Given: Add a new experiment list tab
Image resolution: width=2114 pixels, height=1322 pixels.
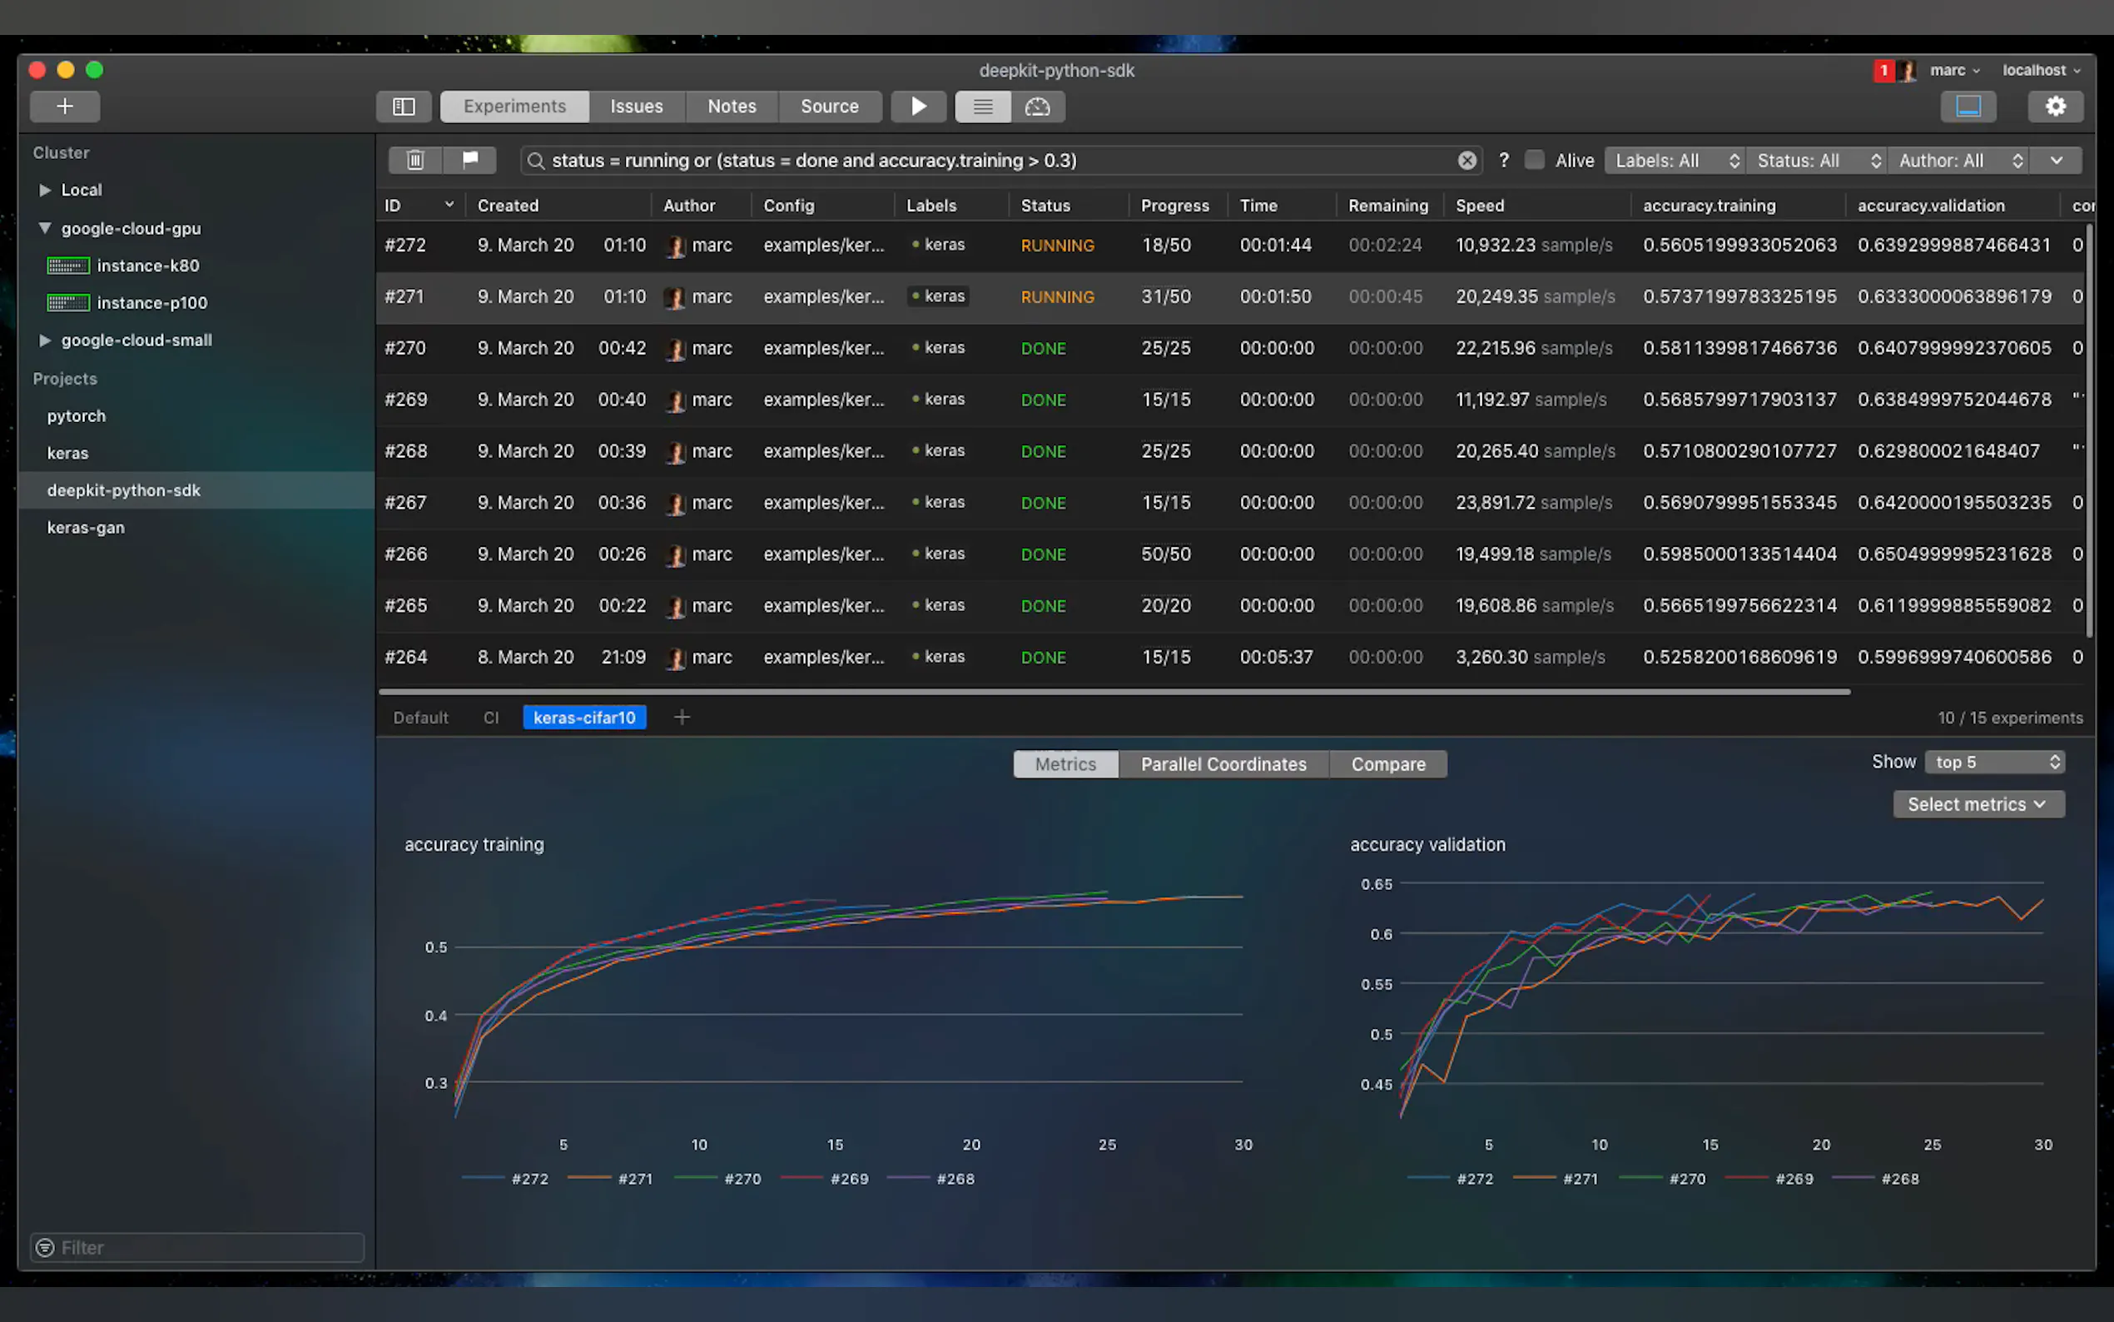Looking at the screenshot, I should [x=682, y=718].
